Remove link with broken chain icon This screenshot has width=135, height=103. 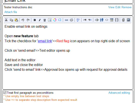click(x=72, y=20)
